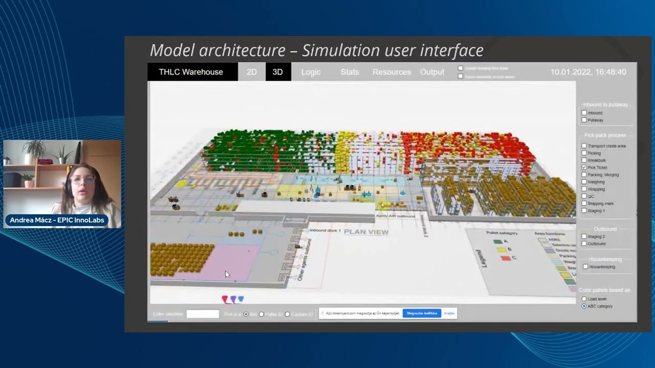The height and width of the screenshot is (368, 655).
Task: Enable the Inbound checkbox
Action: coord(584,112)
